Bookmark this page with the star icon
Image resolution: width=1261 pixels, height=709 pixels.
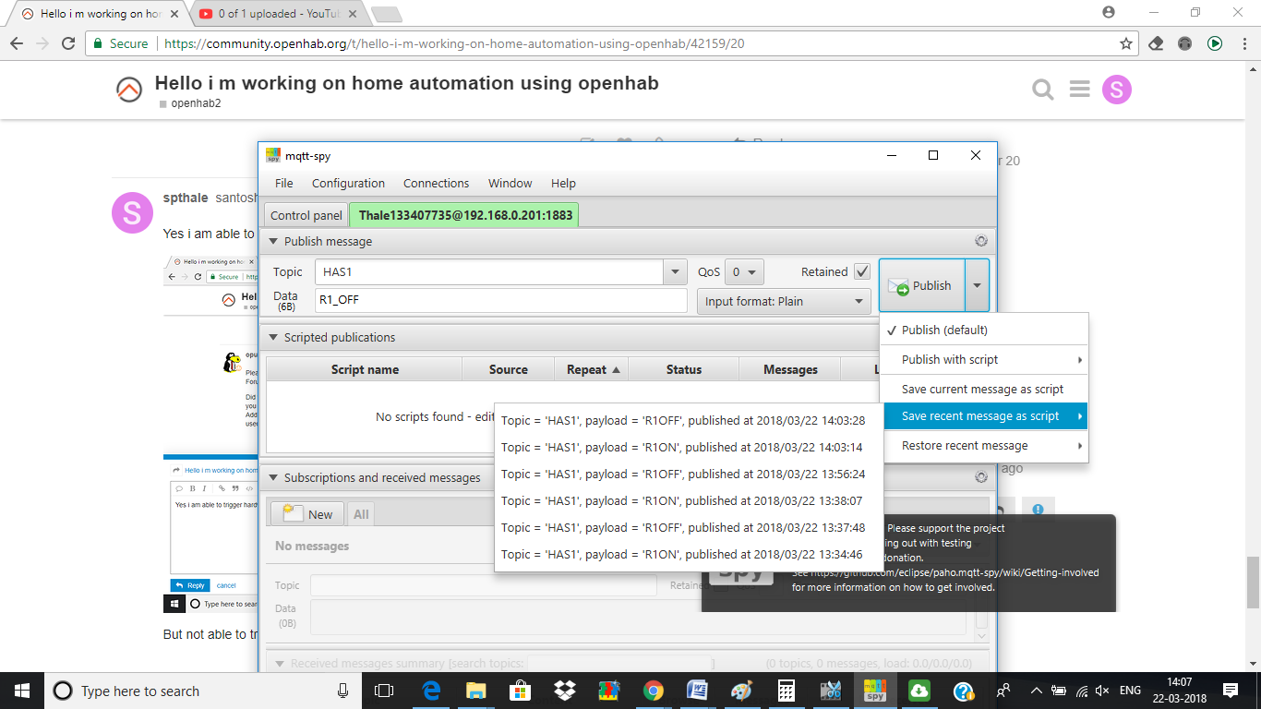(1125, 43)
